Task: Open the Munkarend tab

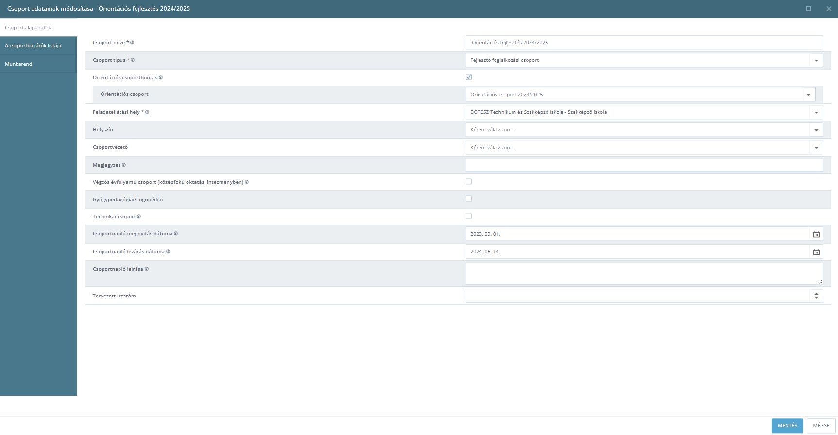Action: 38,64
